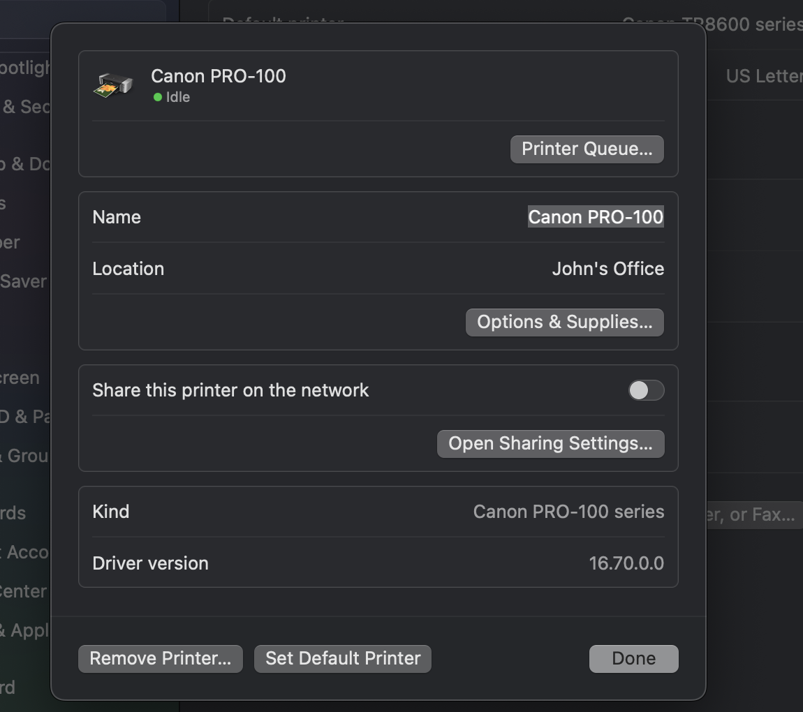Open Lock Screen settings
The height and width of the screenshot is (712, 803).
click(x=20, y=377)
